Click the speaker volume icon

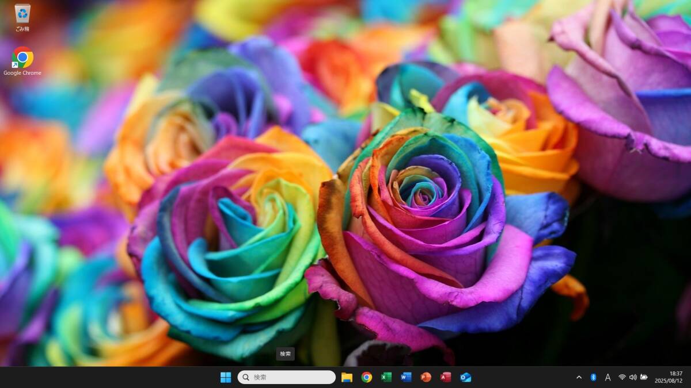[633, 377]
